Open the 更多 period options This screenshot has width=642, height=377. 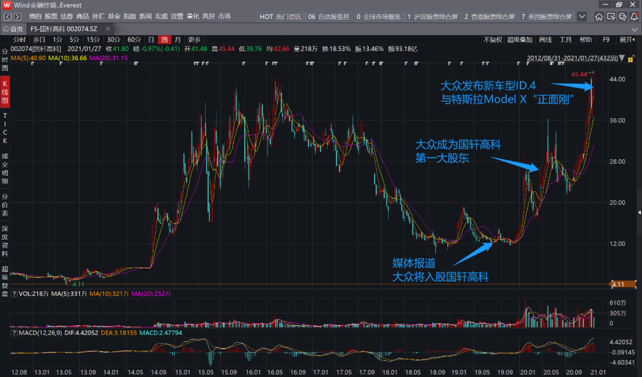[x=194, y=40]
